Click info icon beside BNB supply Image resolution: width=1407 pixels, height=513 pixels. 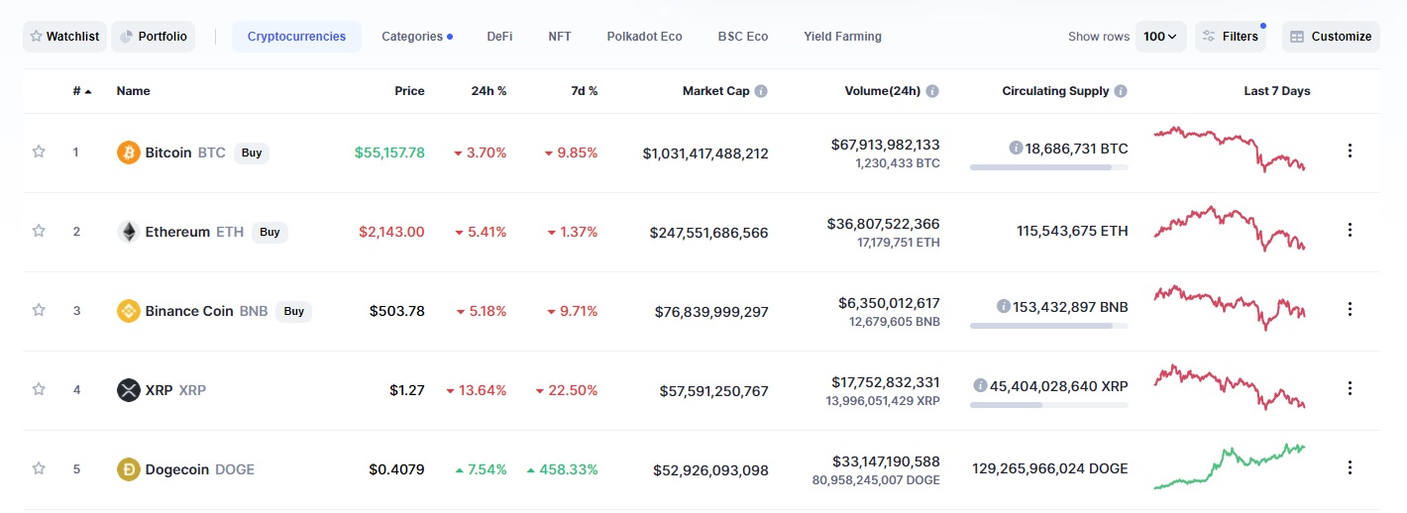click(x=1004, y=306)
